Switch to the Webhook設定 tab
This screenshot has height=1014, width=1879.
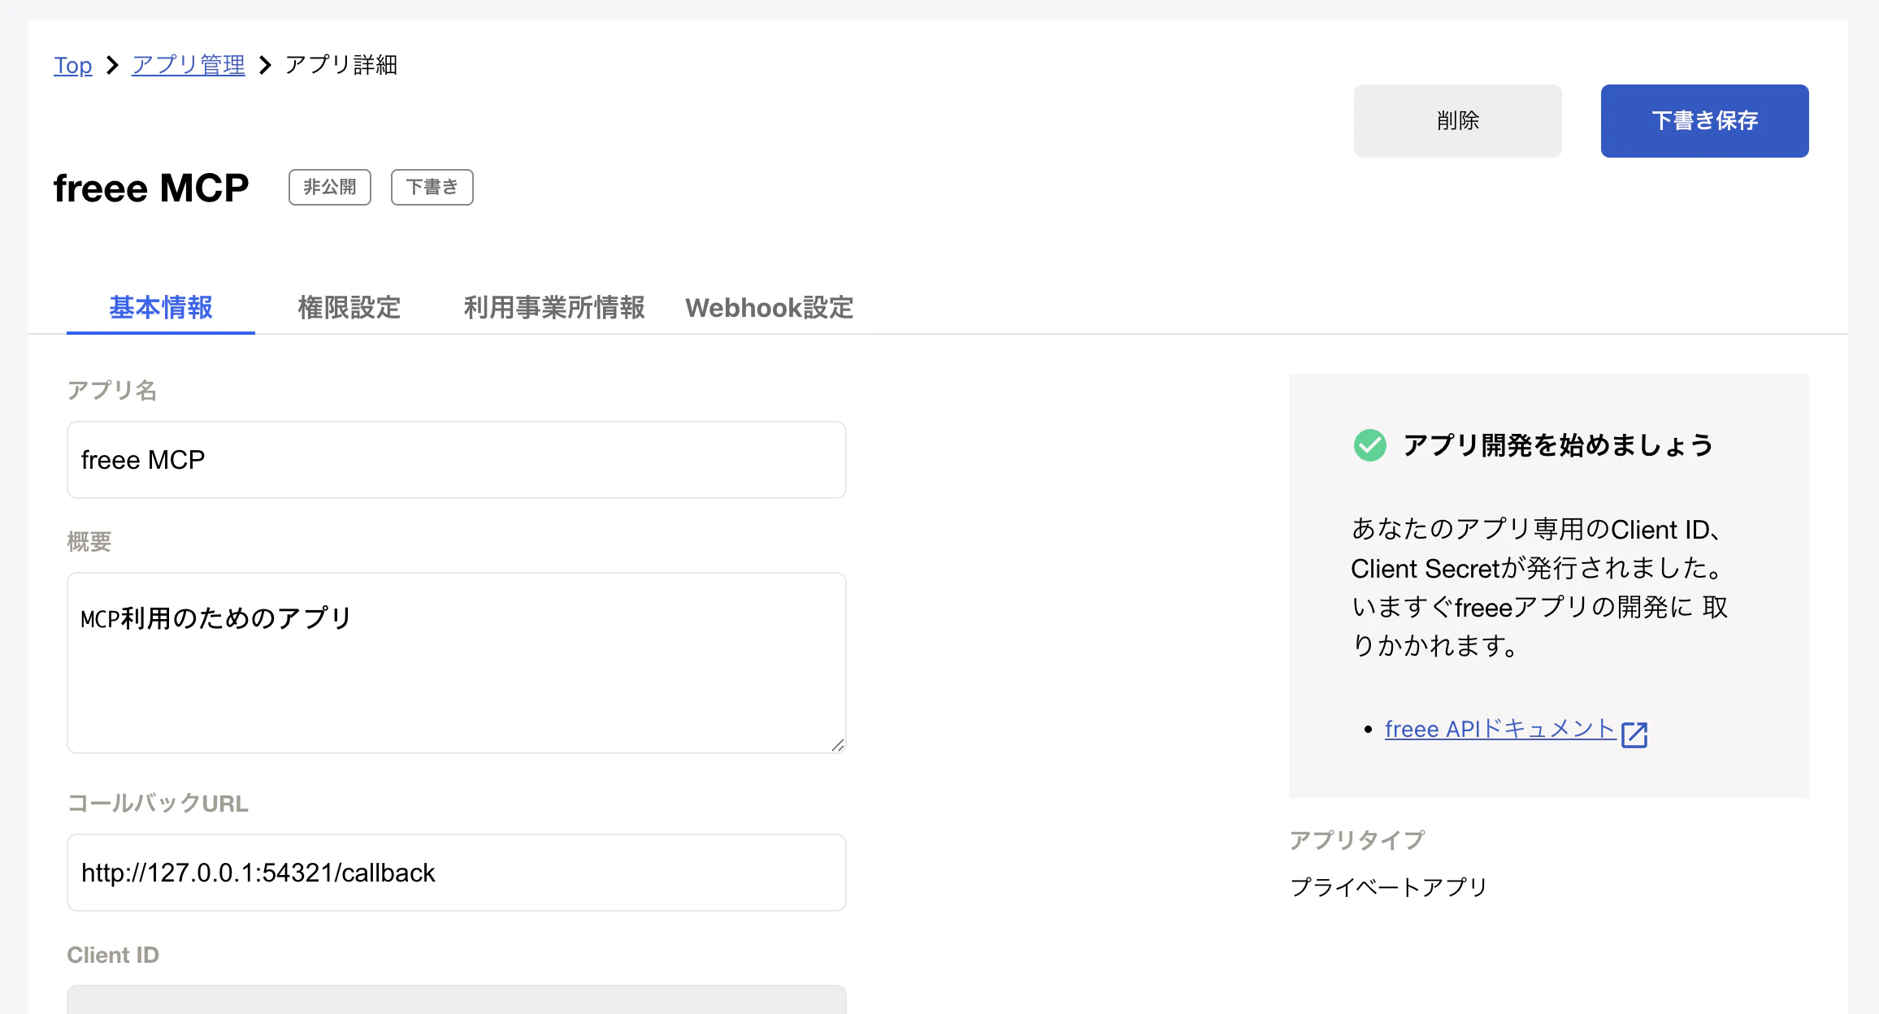click(769, 308)
